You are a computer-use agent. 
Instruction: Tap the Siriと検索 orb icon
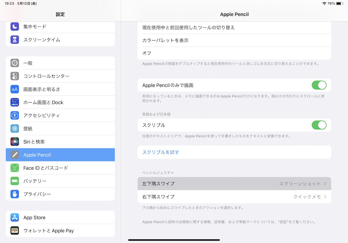(15, 142)
